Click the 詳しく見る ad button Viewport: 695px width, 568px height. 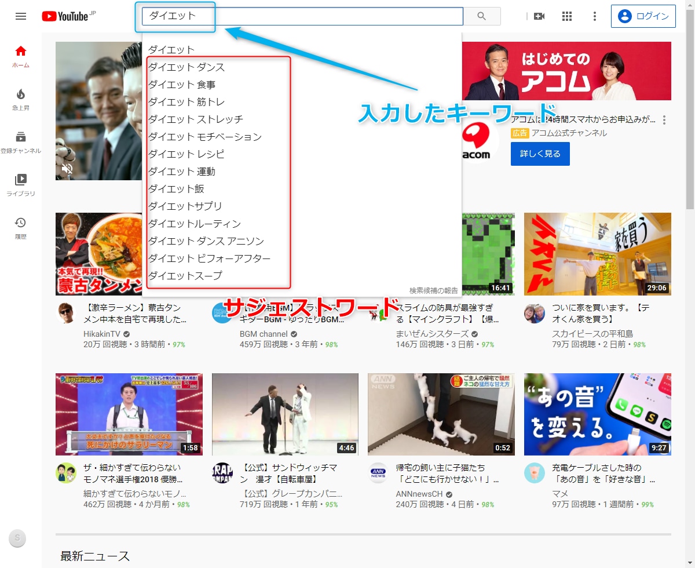point(540,154)
